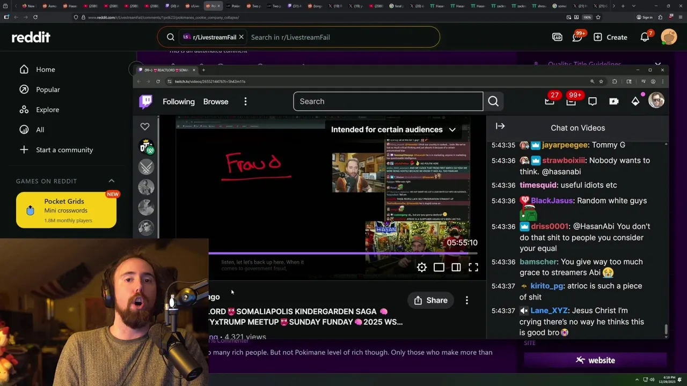Click the Share button under the video

click(430, 300)
